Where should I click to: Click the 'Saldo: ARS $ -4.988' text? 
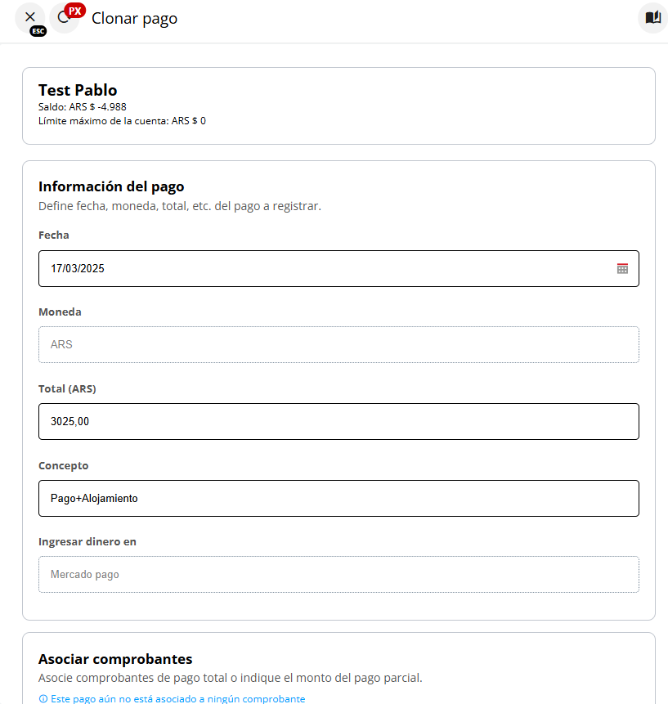pos(82,107)
